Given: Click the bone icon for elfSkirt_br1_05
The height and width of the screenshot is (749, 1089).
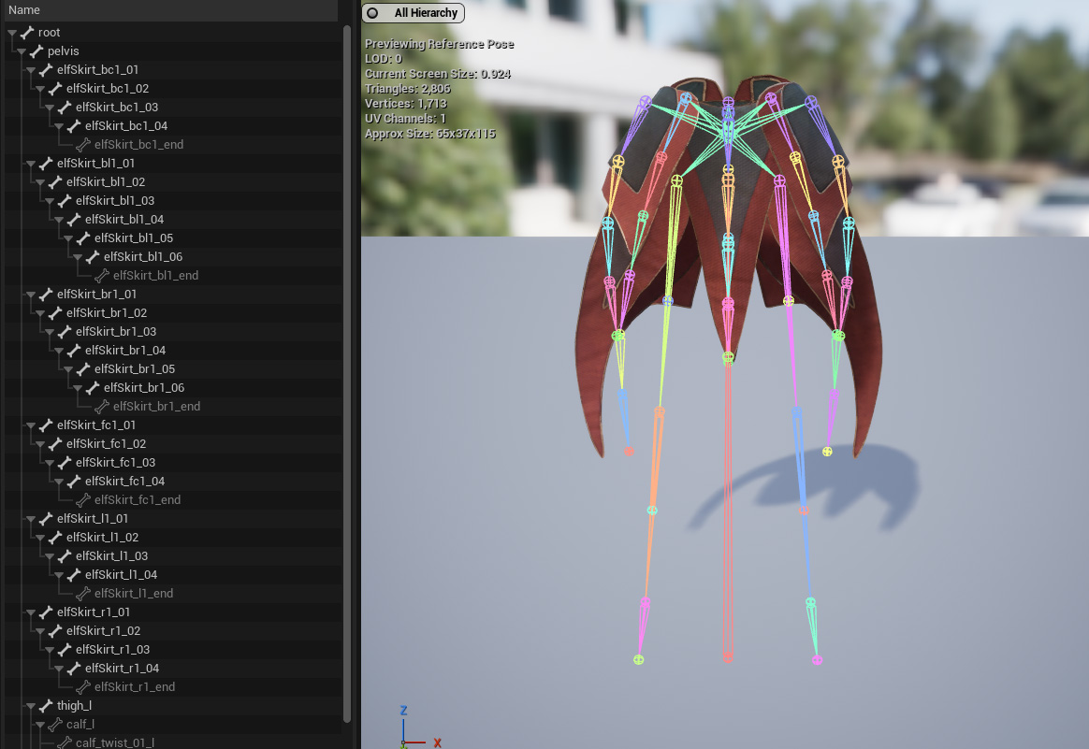Looking at the screenshot, I should click(x=83, y=370).
